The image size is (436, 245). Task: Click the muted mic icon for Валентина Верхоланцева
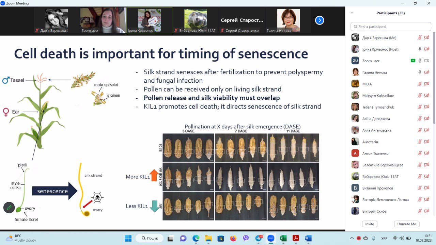420,165
